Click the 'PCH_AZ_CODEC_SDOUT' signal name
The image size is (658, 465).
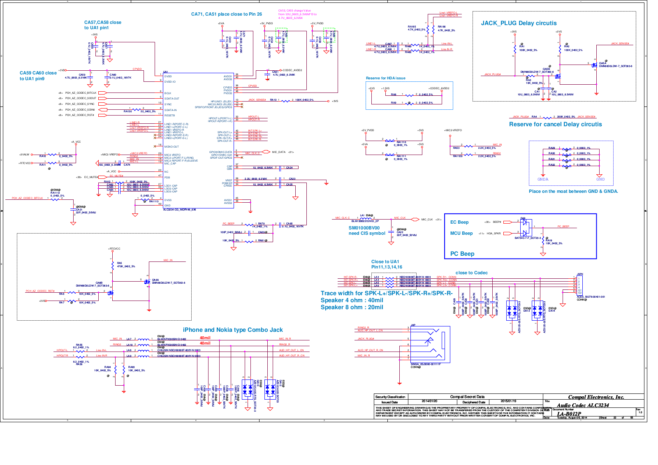[x=81, y=98]
